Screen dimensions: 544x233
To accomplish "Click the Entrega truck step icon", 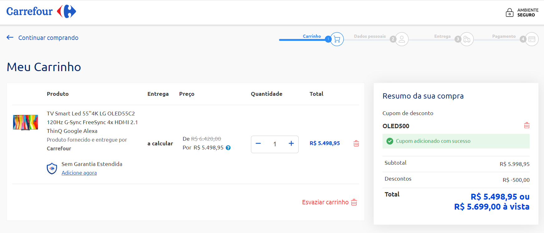I will pyautogui.click(x=467, y=39).
